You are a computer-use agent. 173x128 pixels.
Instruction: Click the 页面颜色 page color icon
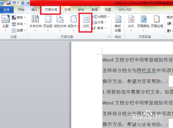(143, 19)
